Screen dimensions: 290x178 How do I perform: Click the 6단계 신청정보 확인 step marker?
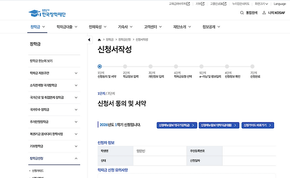tap(227, 66)
